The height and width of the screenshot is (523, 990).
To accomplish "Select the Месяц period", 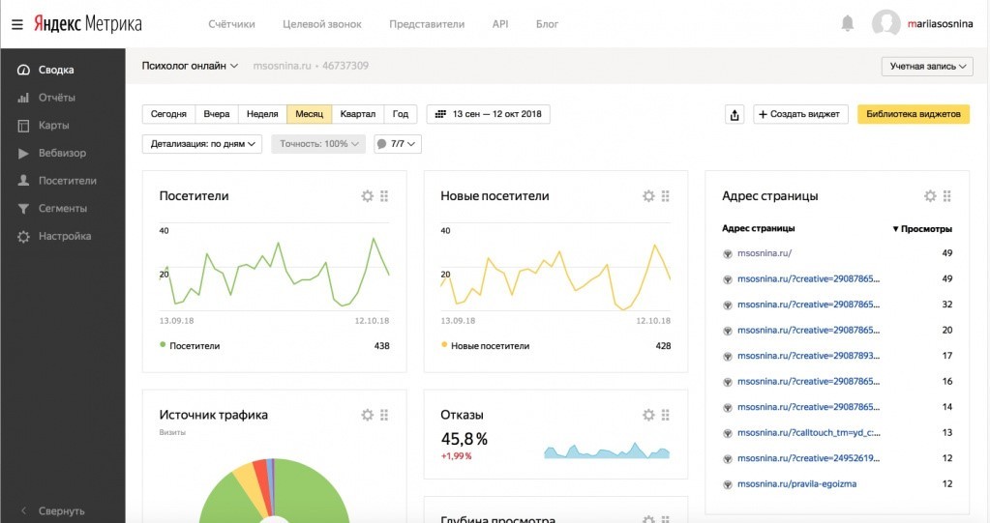I will pyautogui.click(x=309, y=114).
